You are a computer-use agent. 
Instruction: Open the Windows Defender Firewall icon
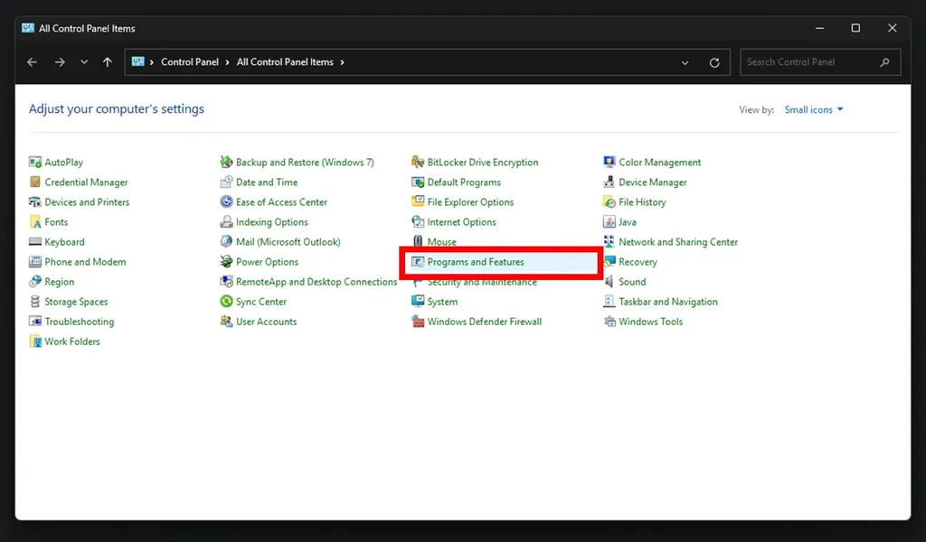418,322
